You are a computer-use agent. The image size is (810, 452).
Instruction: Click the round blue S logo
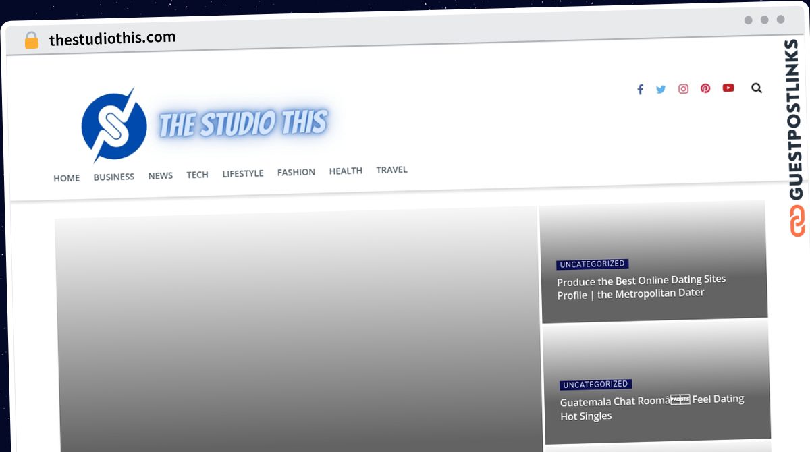click(x=113, y=125)
